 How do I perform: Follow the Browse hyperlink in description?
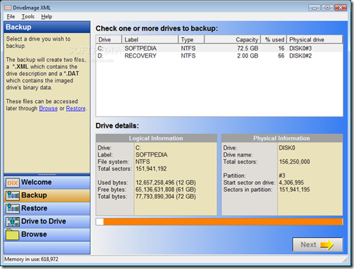[48, 108]
